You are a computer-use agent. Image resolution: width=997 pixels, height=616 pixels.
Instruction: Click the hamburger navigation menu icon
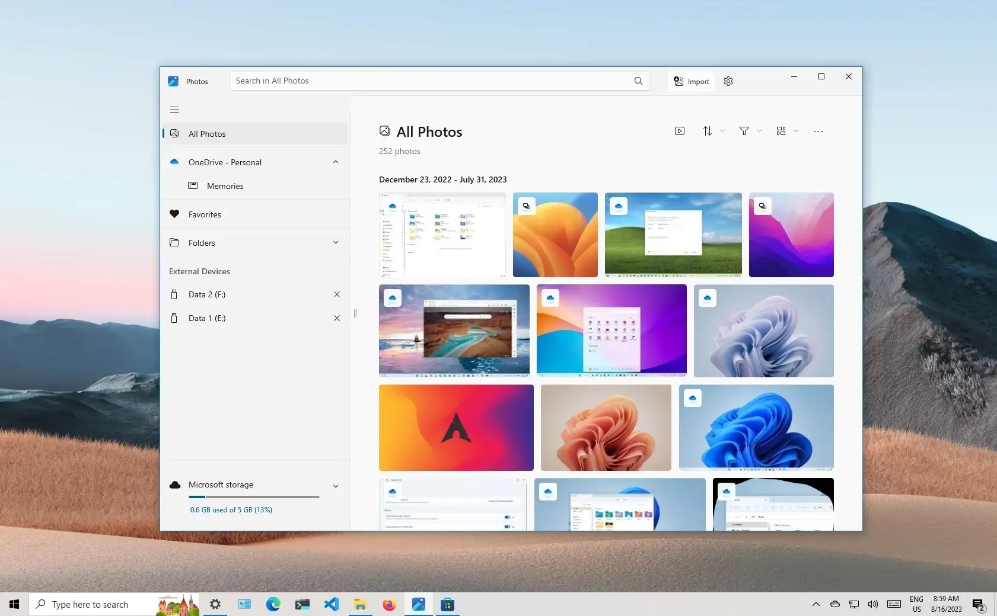point(174,110)
